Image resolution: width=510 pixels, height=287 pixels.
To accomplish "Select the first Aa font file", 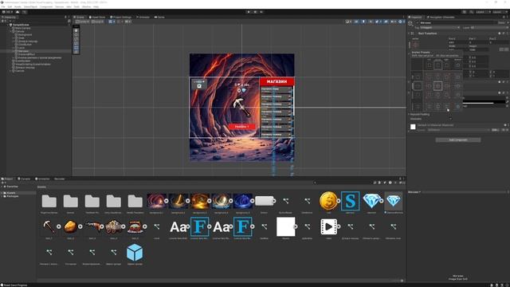I will pos(178,226).
